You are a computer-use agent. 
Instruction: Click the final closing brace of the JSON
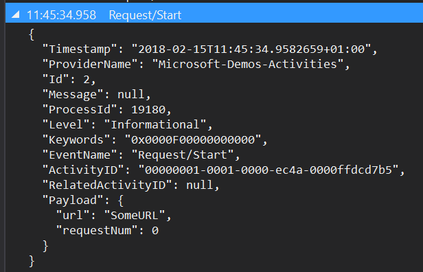(32, 261)
